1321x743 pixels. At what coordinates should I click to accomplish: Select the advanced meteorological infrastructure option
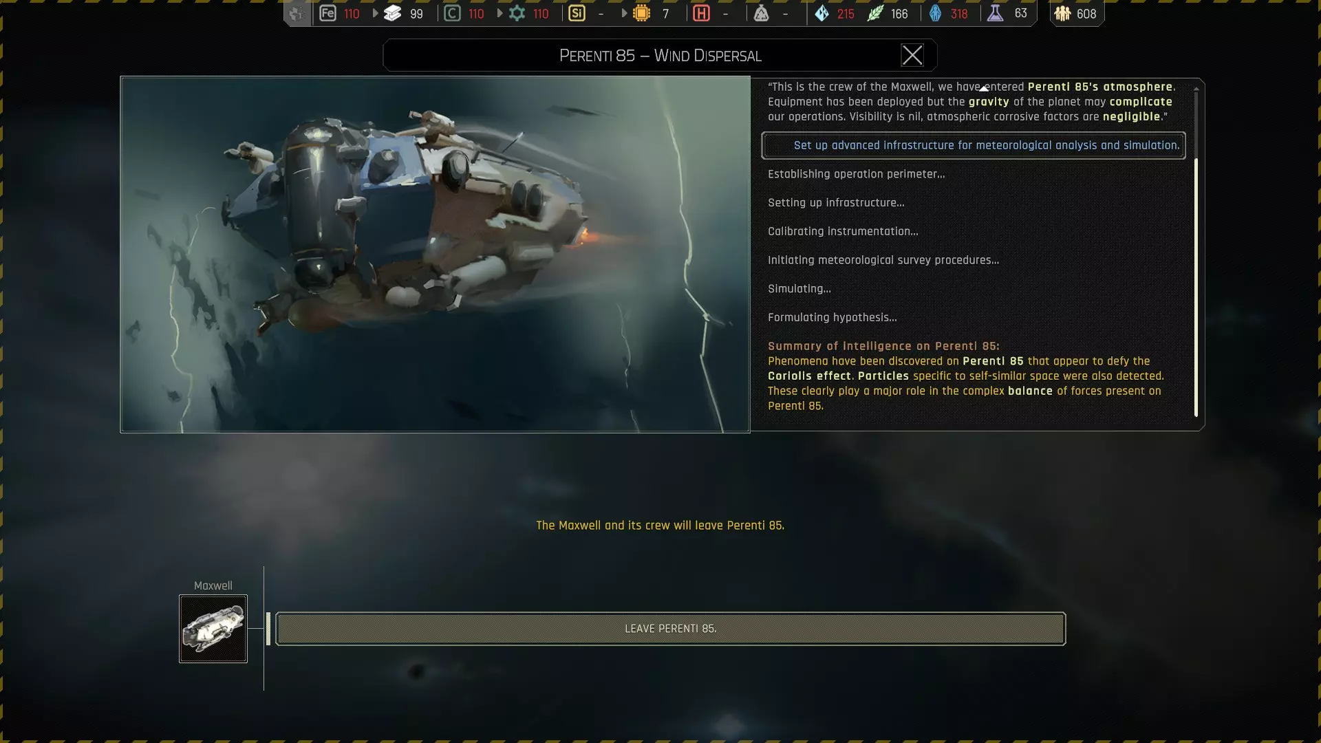(973, 145)
